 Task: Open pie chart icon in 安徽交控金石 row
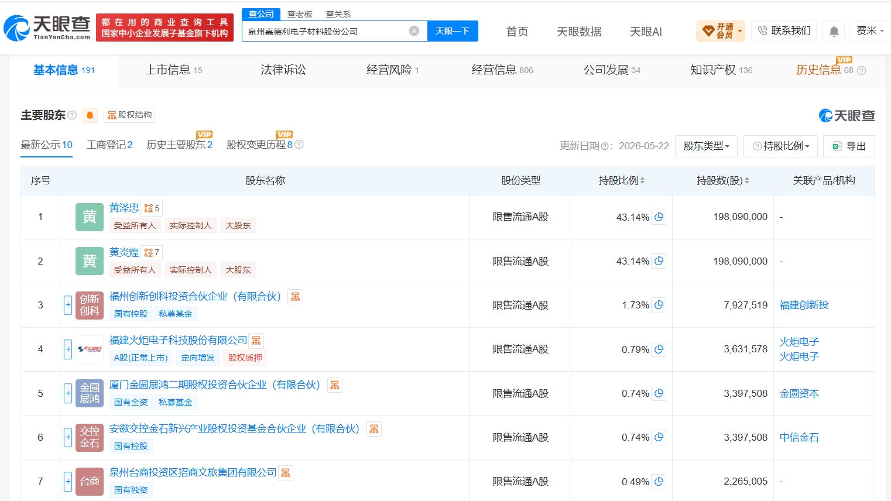(659, 437)
